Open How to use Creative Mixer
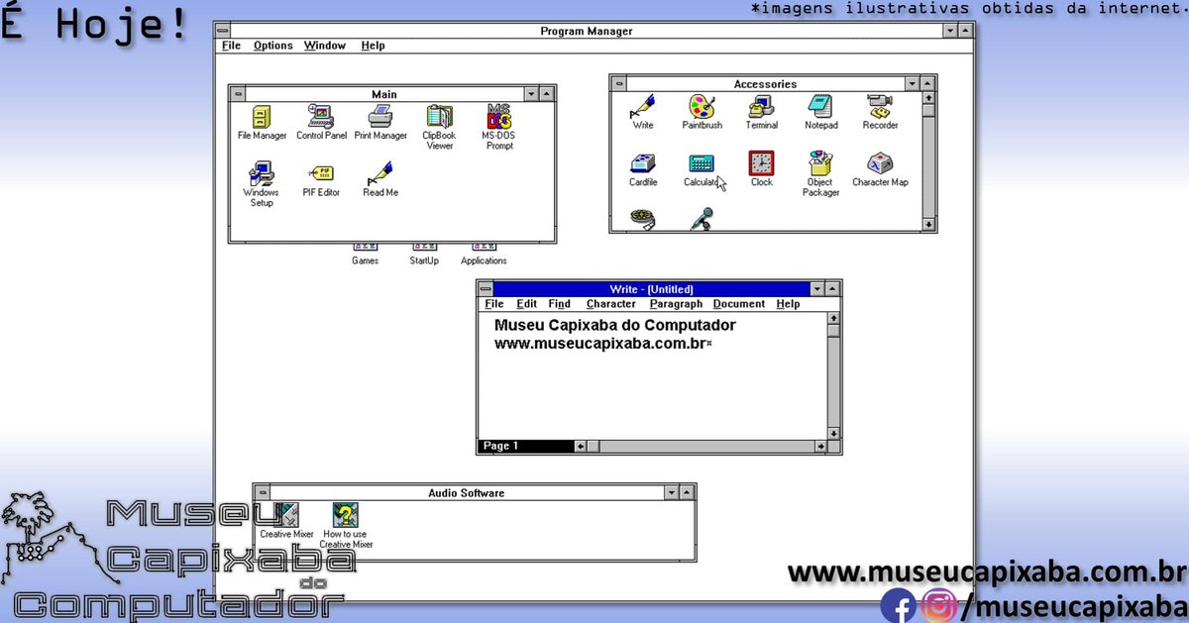Viewport: 1189px width, 623px height. 346,526
